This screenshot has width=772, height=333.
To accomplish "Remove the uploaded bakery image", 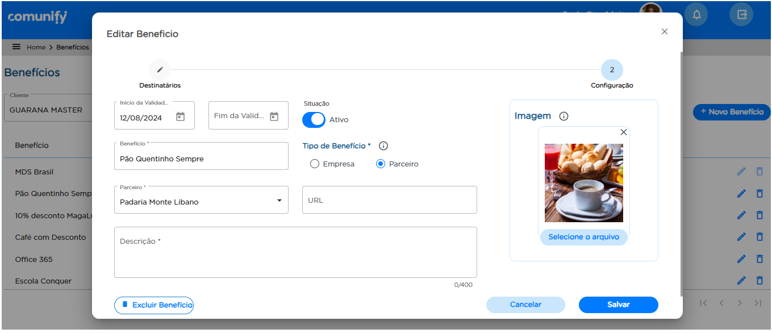I will 623,132.
